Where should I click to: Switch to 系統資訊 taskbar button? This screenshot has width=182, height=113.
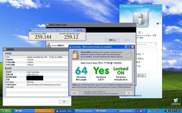(105, 111)
